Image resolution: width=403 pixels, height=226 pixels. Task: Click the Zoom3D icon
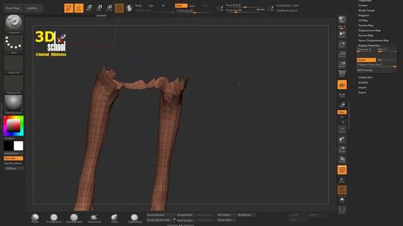coord(342,149)
